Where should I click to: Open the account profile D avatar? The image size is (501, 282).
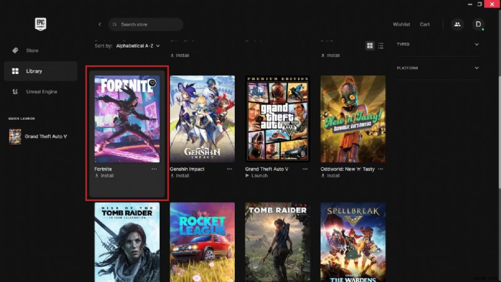coord(478,24)
